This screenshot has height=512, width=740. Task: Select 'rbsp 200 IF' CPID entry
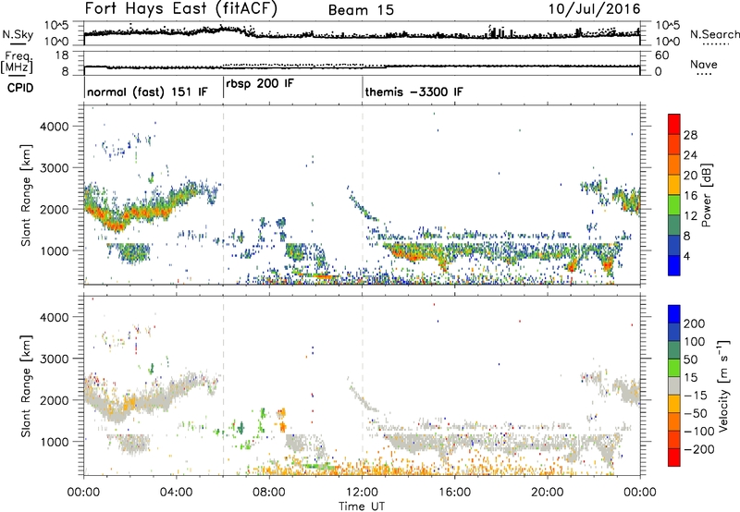coord(260,84)
